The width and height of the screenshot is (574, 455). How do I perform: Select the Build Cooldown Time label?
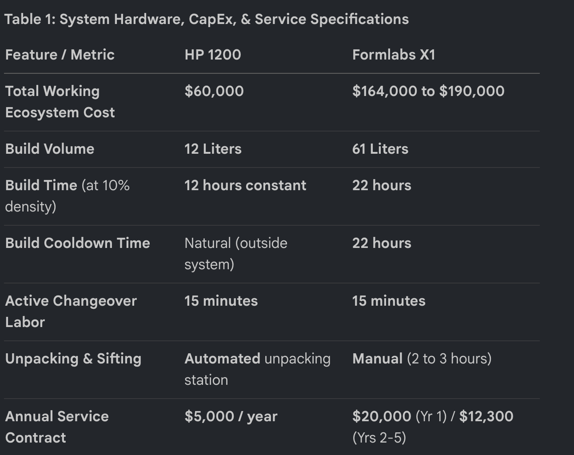tap(78, 243)
